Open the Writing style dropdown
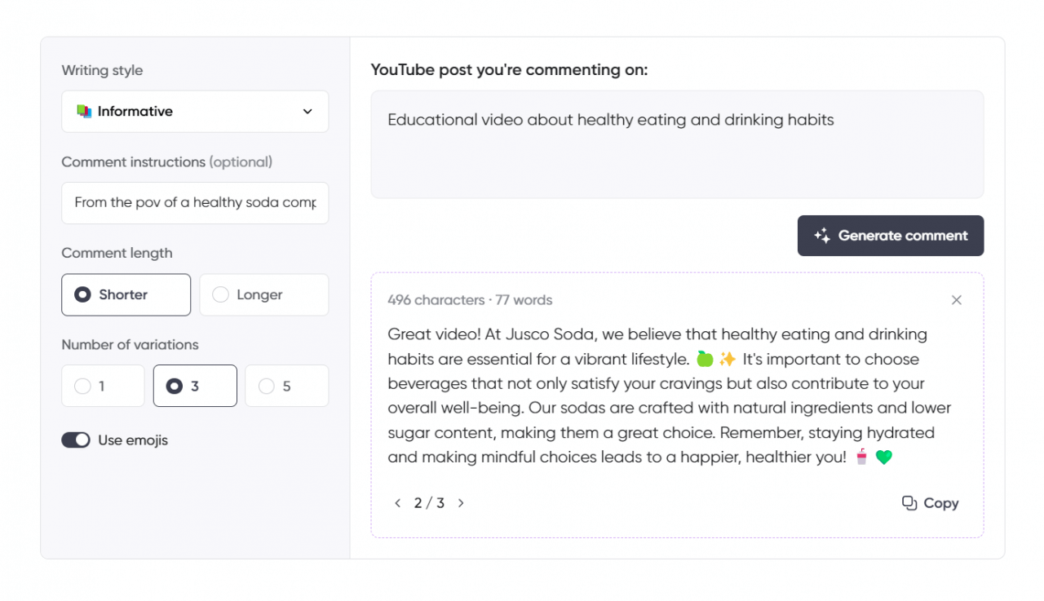 pyautogui.click(x=195, y=111)
